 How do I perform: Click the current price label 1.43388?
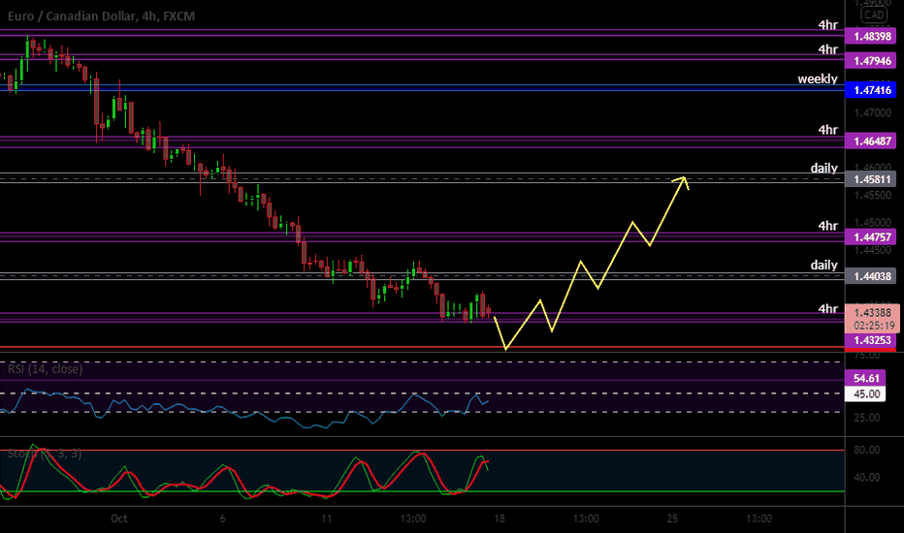click(872, 312)
